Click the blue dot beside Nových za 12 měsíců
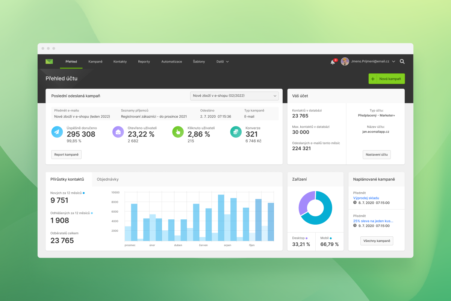This screenshot has width=451, height=301. coord(83,193)
